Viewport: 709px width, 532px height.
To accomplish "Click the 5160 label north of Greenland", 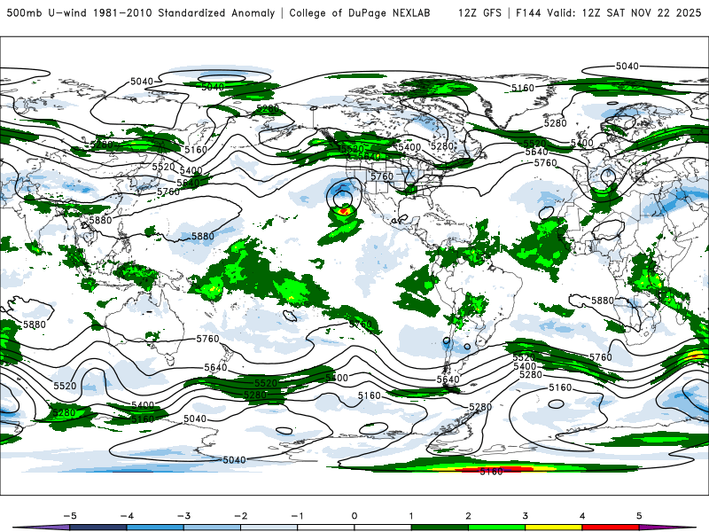I will (523, 88).
